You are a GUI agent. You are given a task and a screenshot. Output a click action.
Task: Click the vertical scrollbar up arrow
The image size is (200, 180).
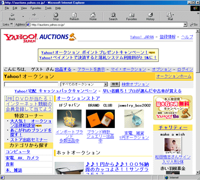(198, 31)
